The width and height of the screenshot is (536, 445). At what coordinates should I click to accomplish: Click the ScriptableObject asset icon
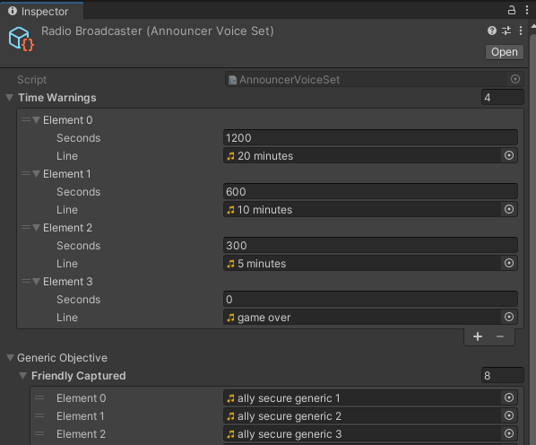coord(22,39)
